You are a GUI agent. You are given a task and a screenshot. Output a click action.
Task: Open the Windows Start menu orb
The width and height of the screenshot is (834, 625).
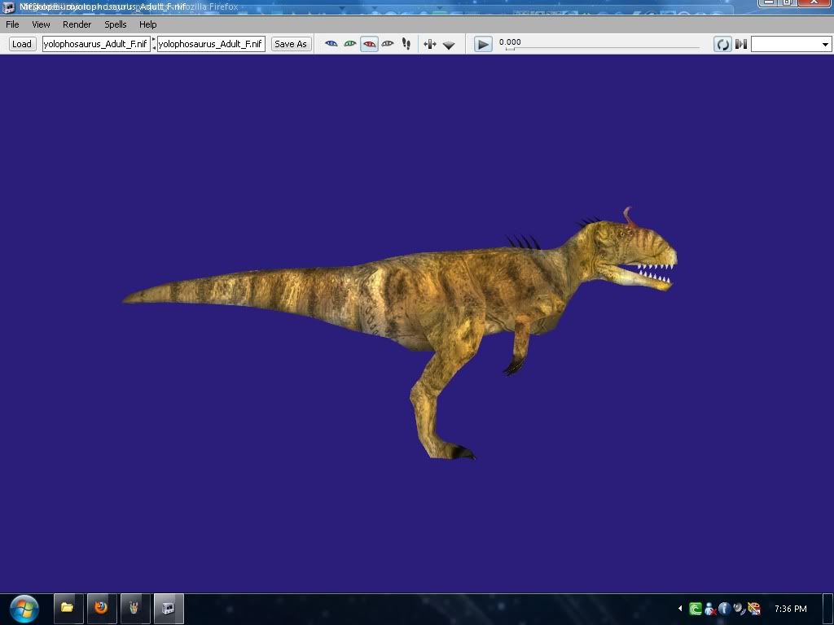tap(24, 608)
